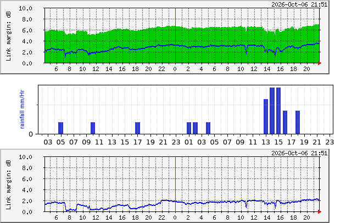The height and width of the screenshot is (223, 346).
Task: Click the '0' value on rainfall chart's vertical axis
Action: (31, 134)
